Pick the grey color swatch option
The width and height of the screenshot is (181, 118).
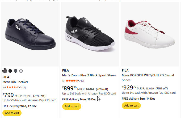pyautogui.click(x=15, y=71)
